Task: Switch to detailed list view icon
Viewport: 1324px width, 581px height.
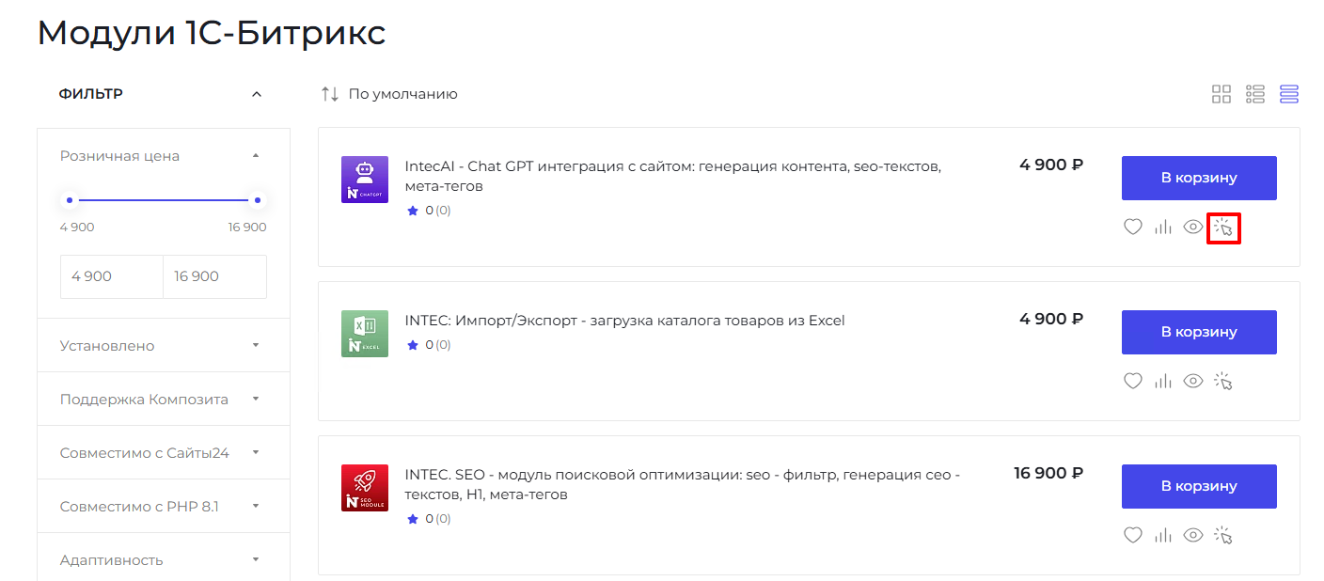Action: point(1255,94)
